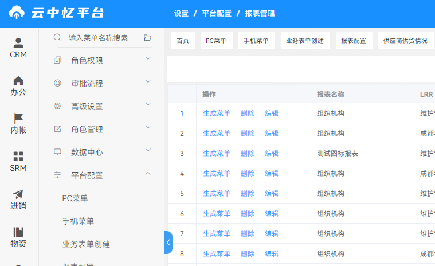Click 生成菜单 in row 5

click(x=217, y=194)
